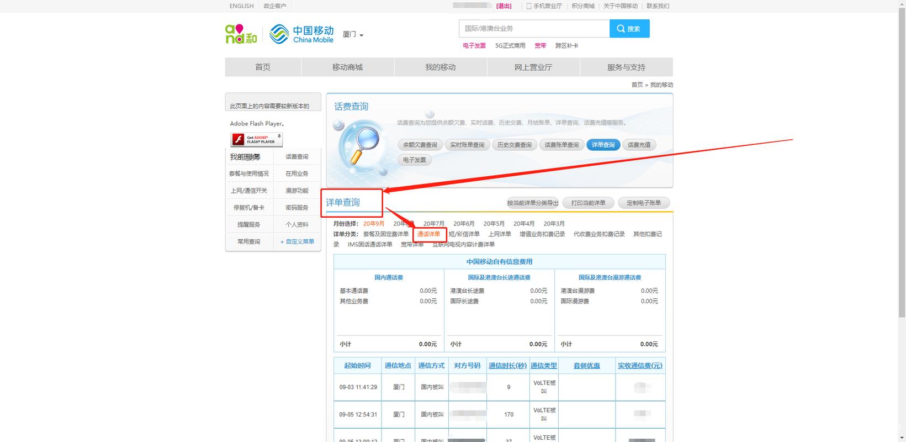Select month 20年7月
The image size is (906, 442).
click(x=434, y=224)
